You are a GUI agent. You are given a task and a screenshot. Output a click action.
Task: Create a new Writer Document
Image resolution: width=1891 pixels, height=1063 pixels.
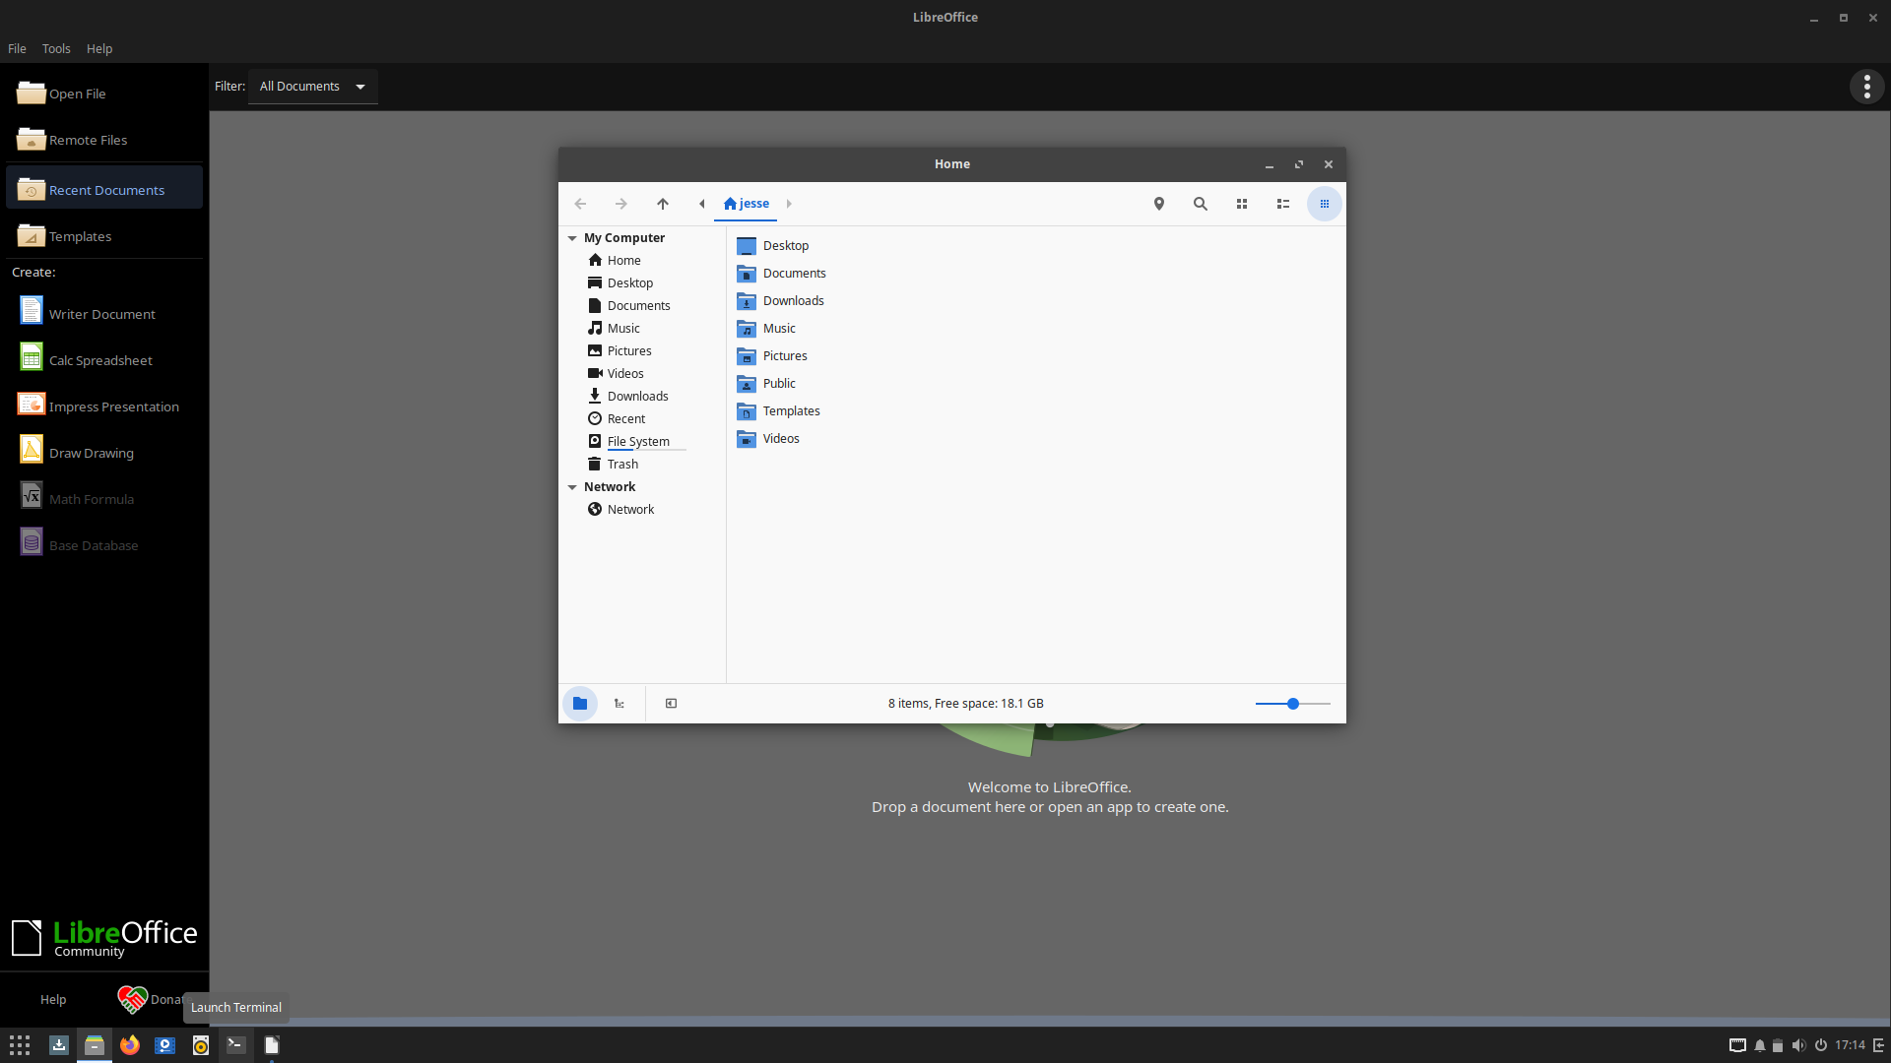104,313
